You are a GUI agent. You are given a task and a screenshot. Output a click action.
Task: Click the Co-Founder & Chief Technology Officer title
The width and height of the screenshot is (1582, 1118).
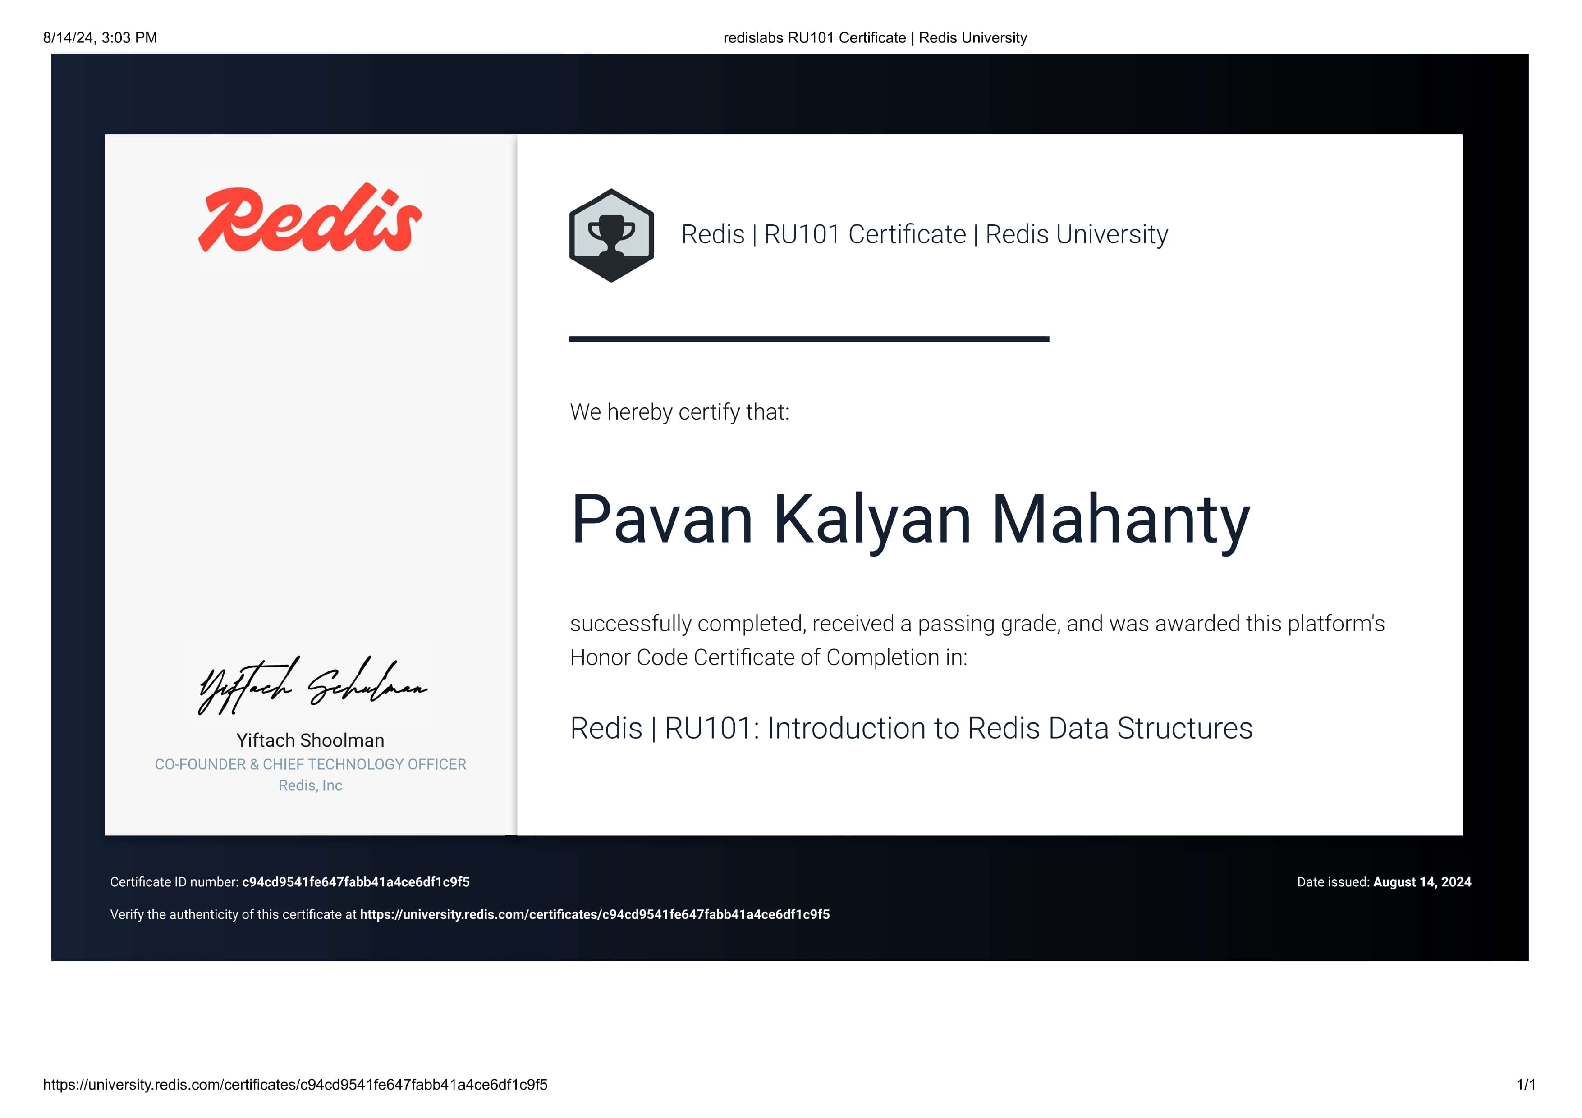click(x=310, y=764)
